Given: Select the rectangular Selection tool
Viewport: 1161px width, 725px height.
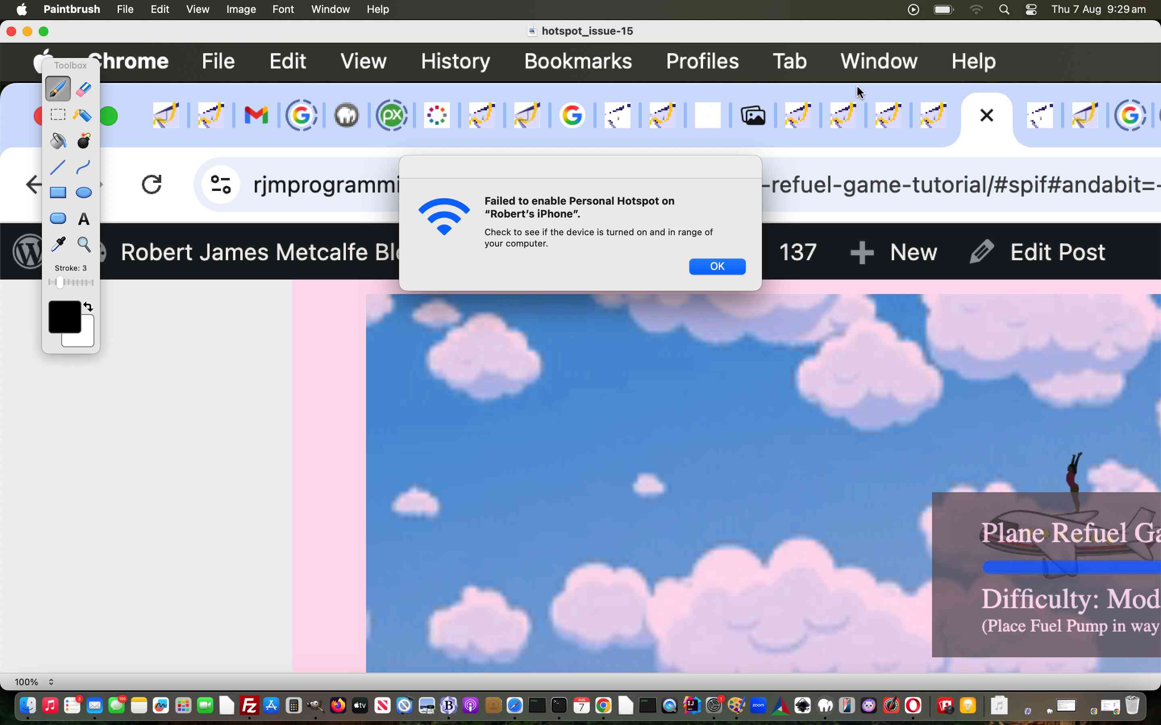Looking at the screenshot, I should pos(58,115).
